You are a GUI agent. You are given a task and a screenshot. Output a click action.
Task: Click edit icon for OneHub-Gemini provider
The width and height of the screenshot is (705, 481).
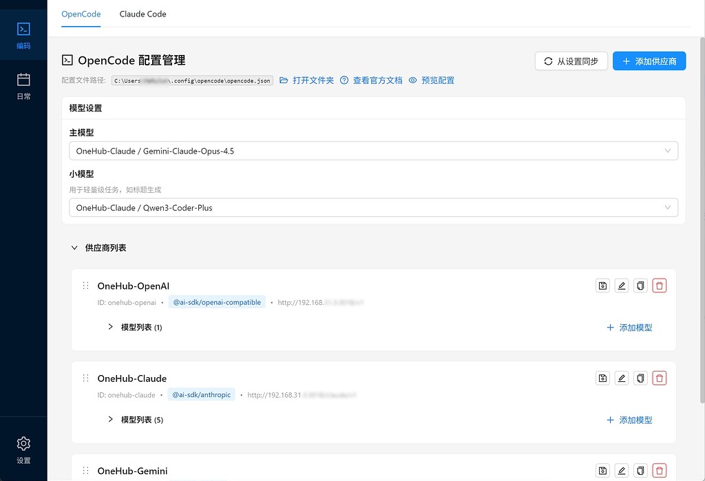[622, 471]
